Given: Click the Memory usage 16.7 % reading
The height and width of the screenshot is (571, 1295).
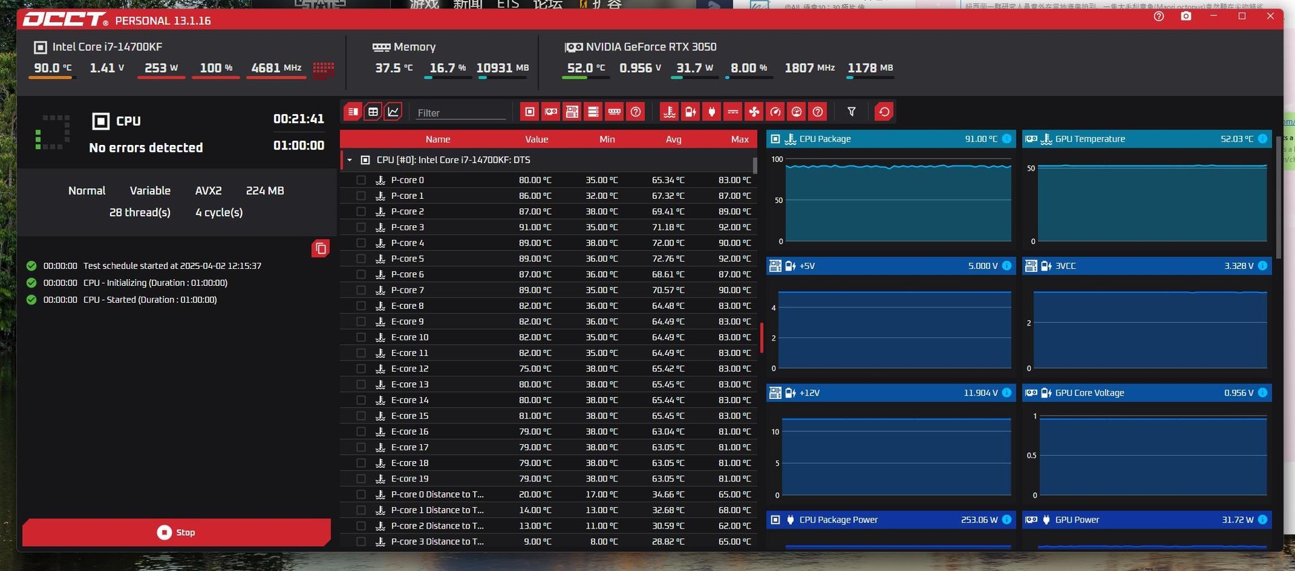Looking at the screenshot, I should pos(448,68).
